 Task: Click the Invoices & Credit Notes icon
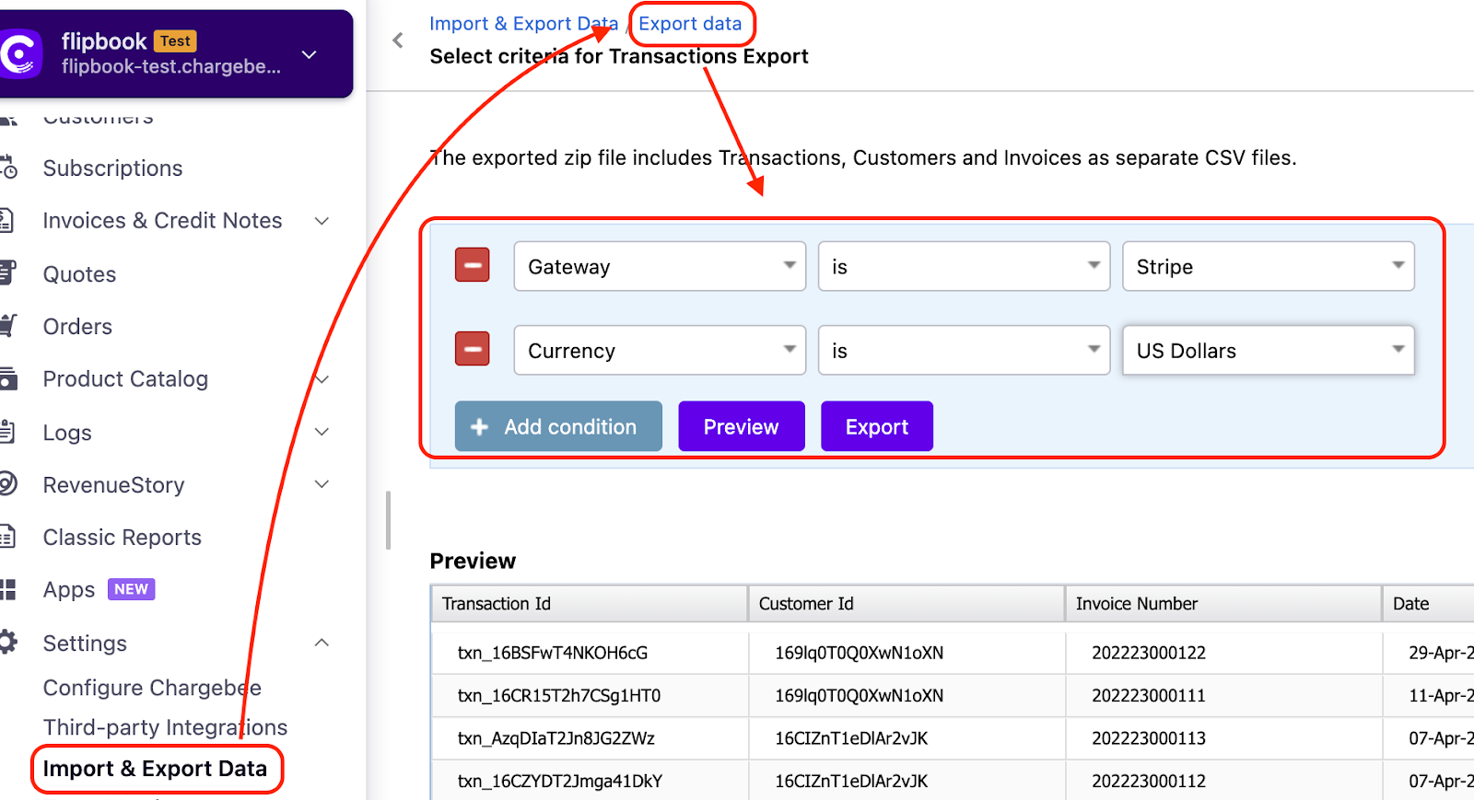coord(6,220)
